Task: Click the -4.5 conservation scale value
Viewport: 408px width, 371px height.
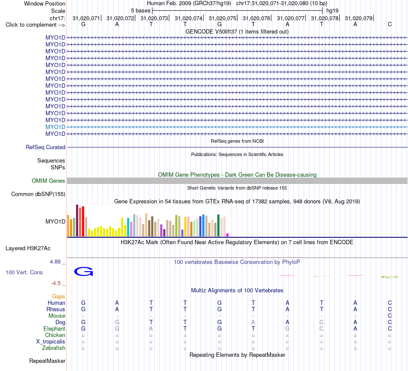Action: [x=56, y=283]
